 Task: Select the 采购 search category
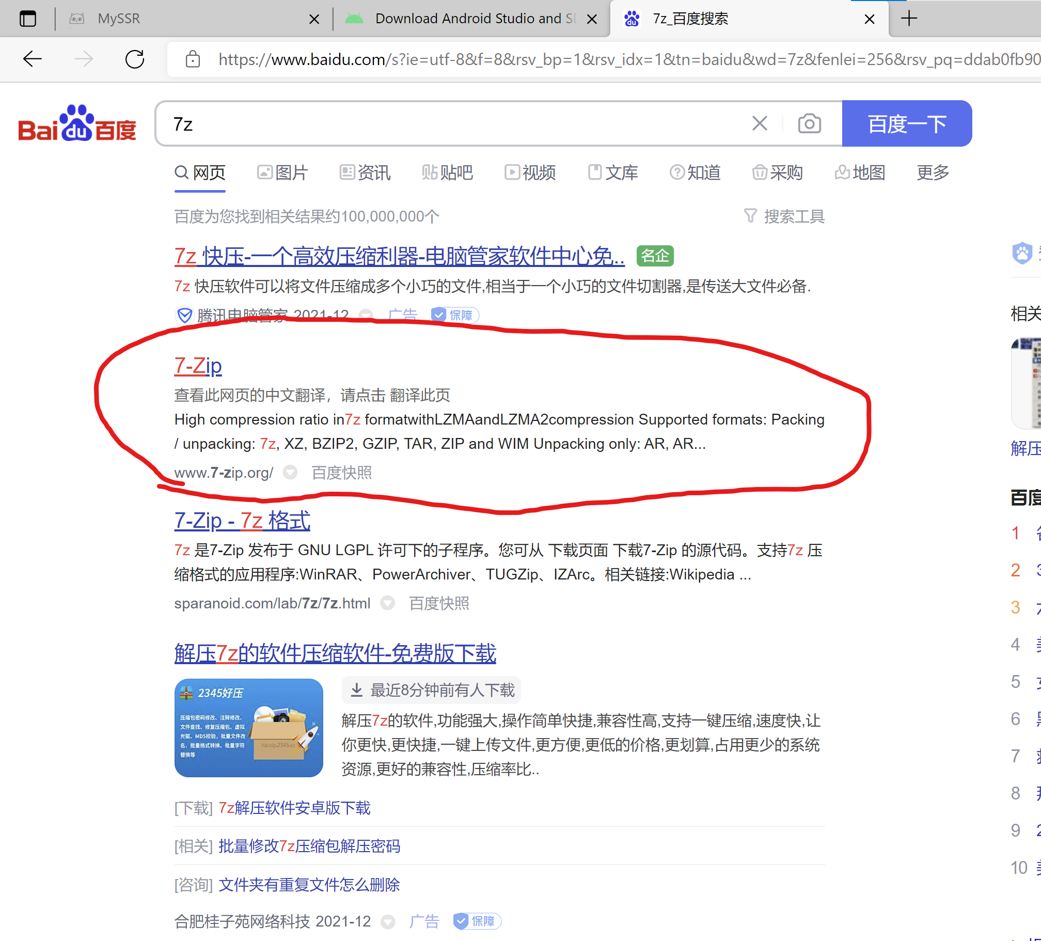coord(778,172)
